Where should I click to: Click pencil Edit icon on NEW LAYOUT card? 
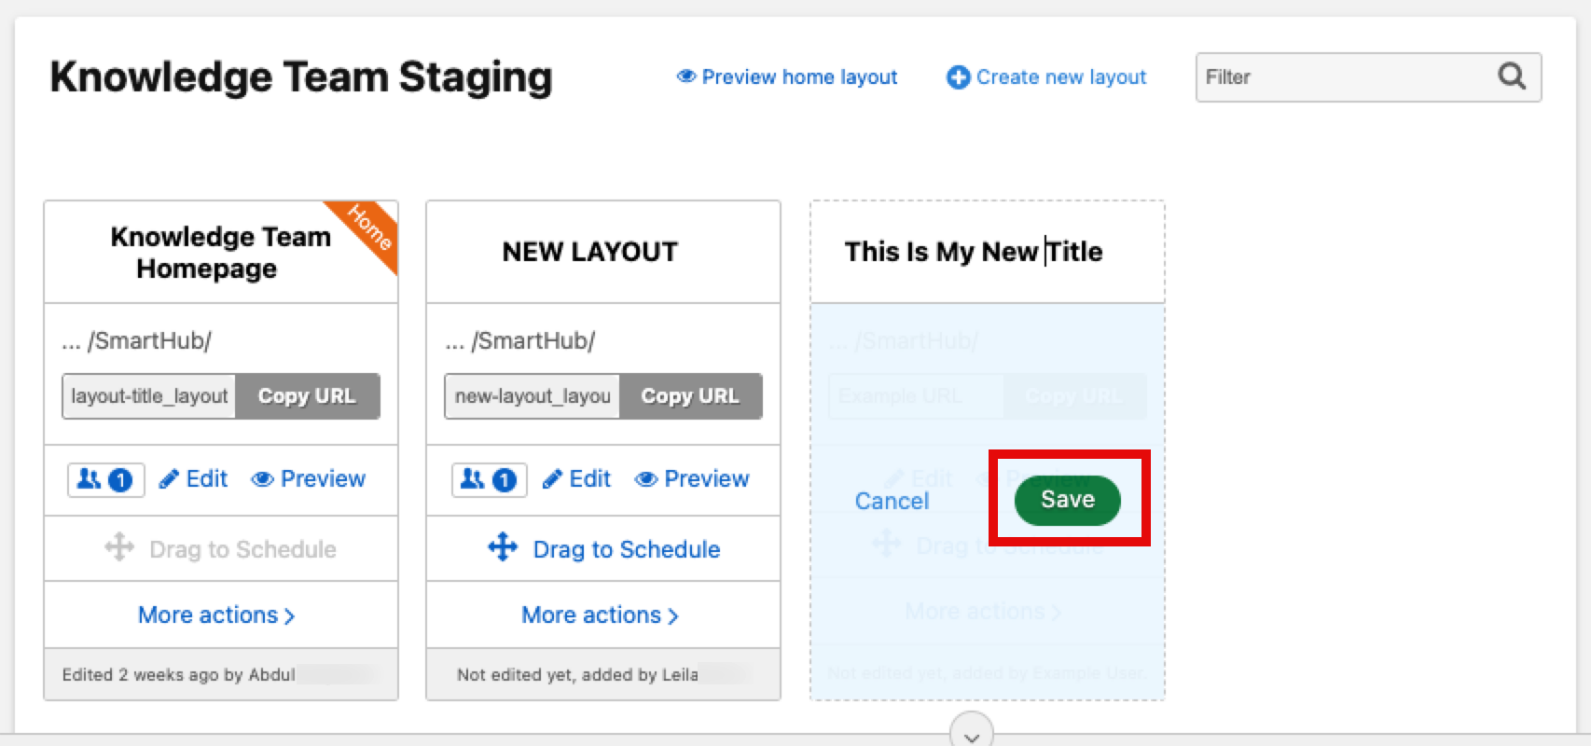coord(552,479)
